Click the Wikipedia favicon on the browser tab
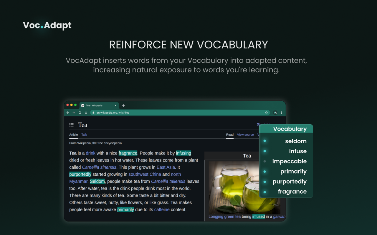The width and height of the screenshot is (377, 235). (x=82, y=105)
